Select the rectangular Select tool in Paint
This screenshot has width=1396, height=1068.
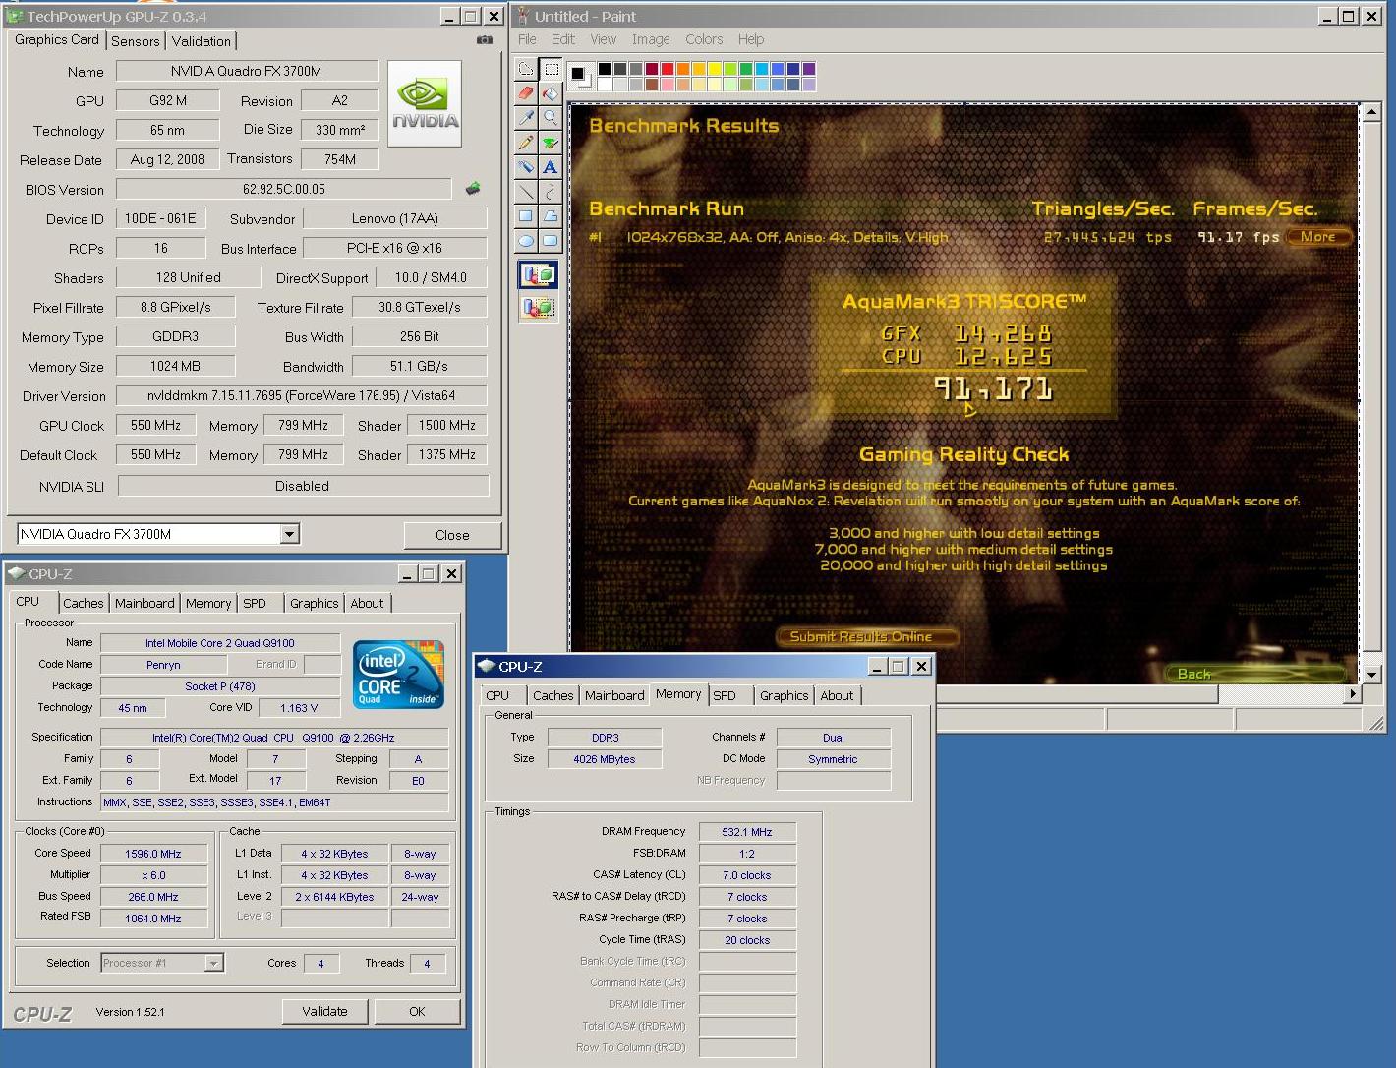[551, 69]
